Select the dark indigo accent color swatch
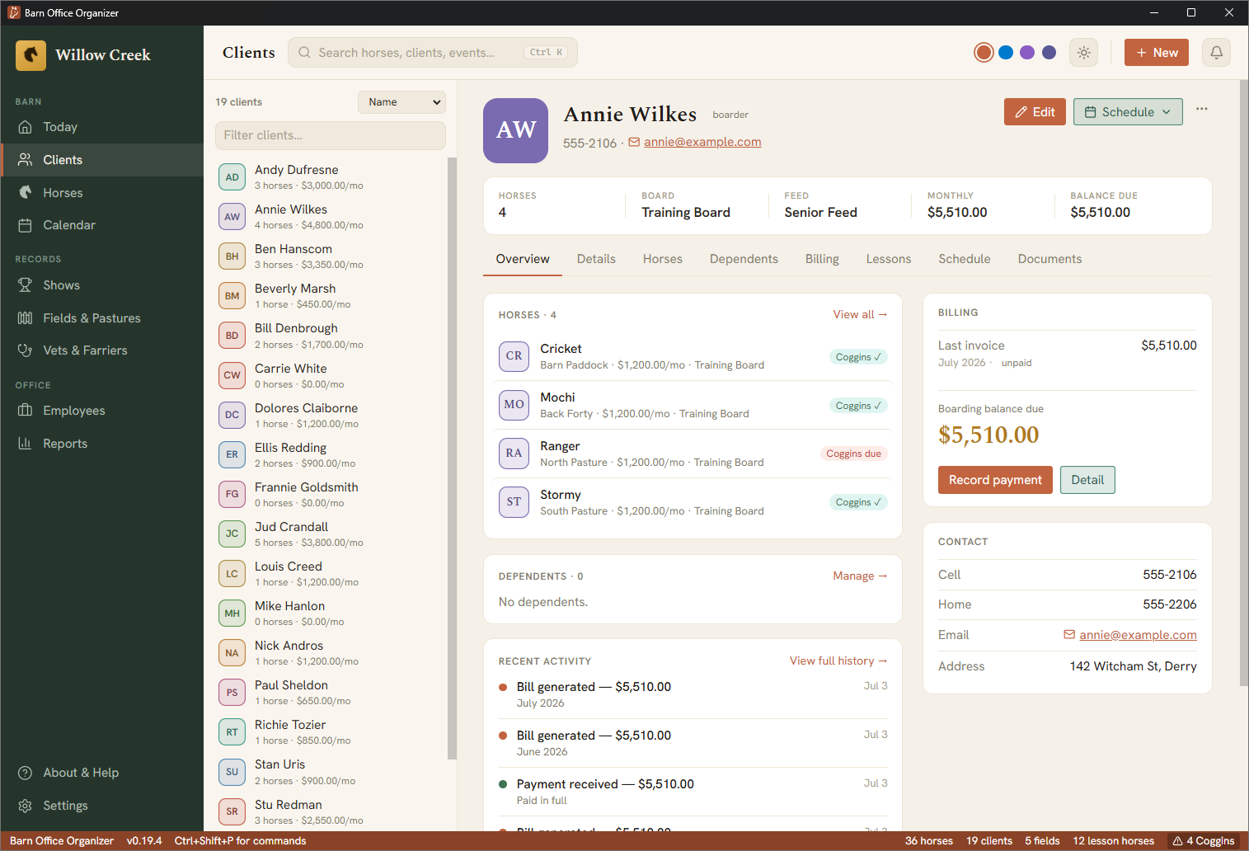 tap(1049, 53)
